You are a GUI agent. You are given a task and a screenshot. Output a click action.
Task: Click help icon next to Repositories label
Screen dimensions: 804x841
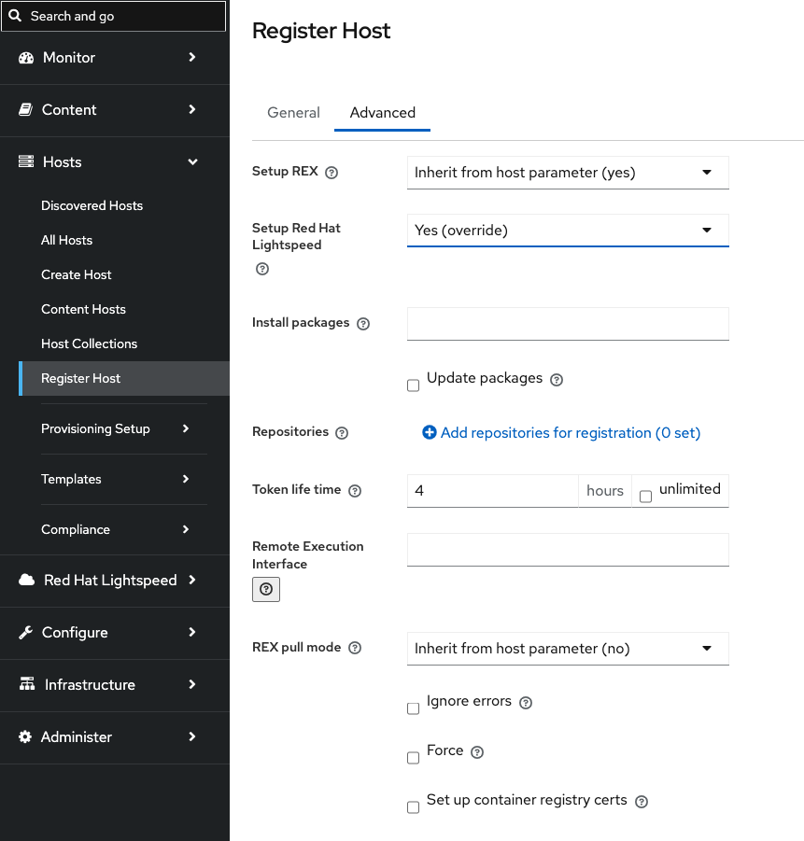(342, 433)
